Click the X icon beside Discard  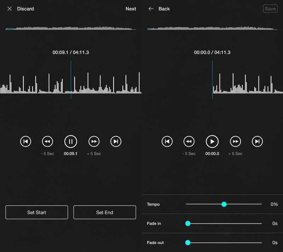click(x=10, y=9)
